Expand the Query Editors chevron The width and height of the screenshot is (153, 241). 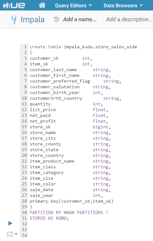click(90, 5)
